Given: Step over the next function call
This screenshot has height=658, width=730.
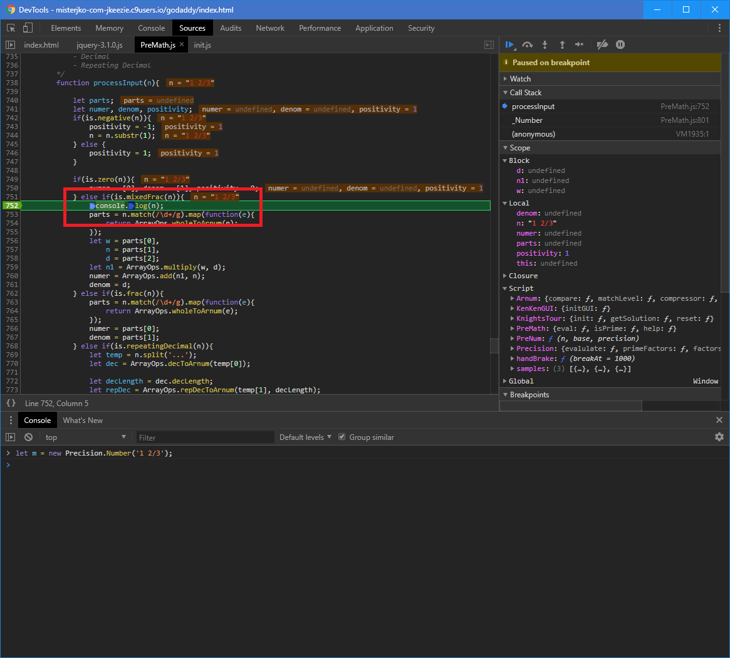Looking at the screenshot, I should tap(527, 44).
